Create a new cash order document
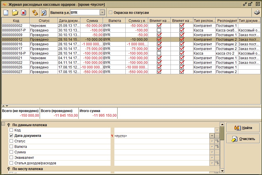The image size is (262, 175). (x=6, y=13)
